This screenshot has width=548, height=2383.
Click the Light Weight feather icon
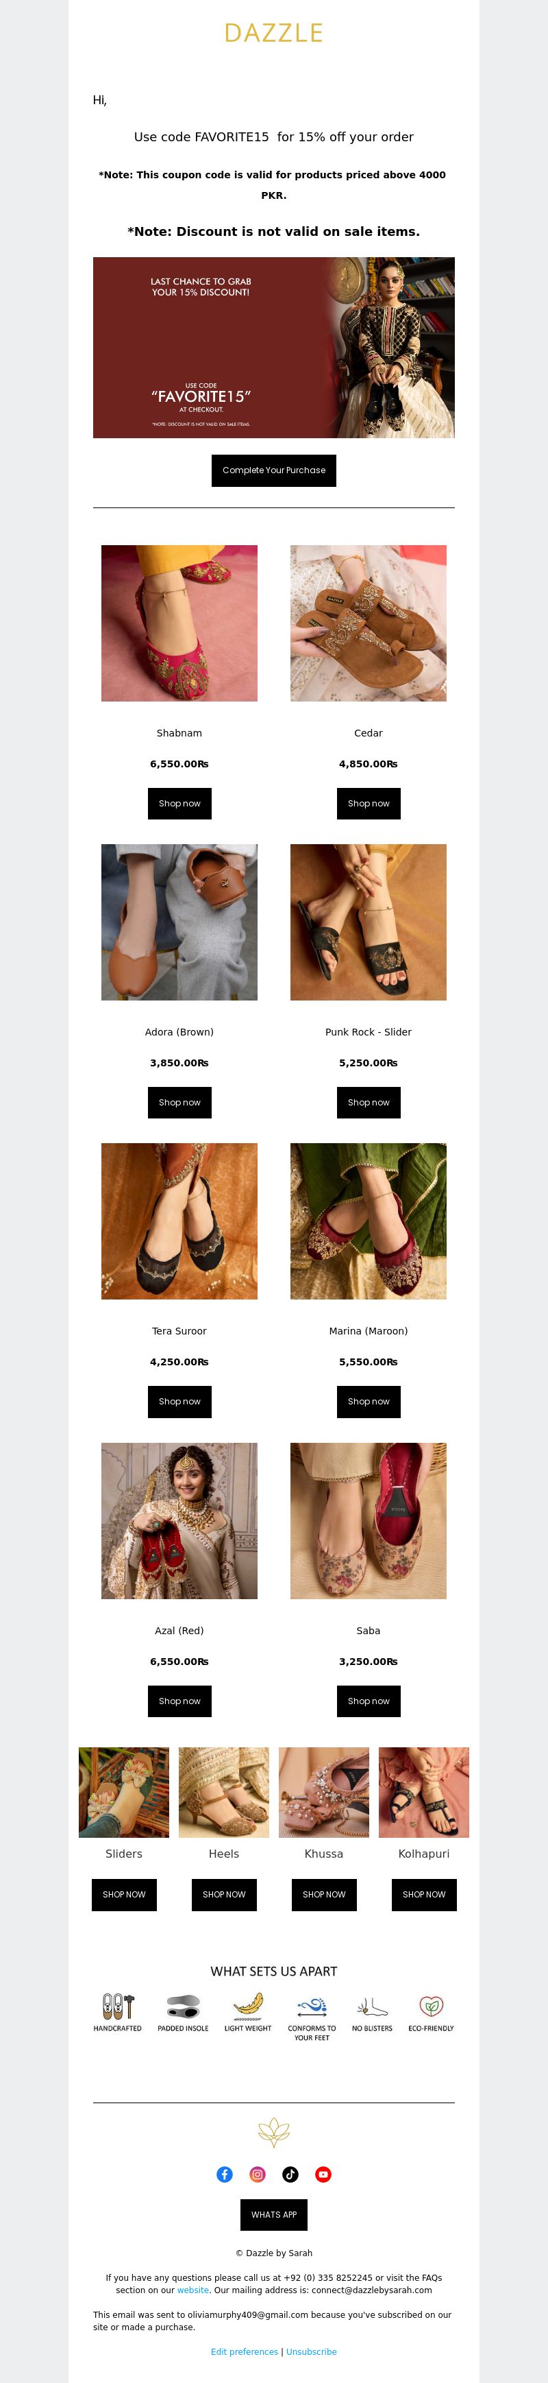pos(248,2004)
